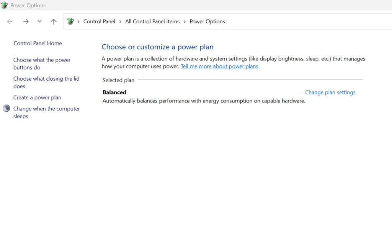Navigate to Control Panel via breadcrumb
The width and height of the screenshot is (392, 242).
[99, 21]
